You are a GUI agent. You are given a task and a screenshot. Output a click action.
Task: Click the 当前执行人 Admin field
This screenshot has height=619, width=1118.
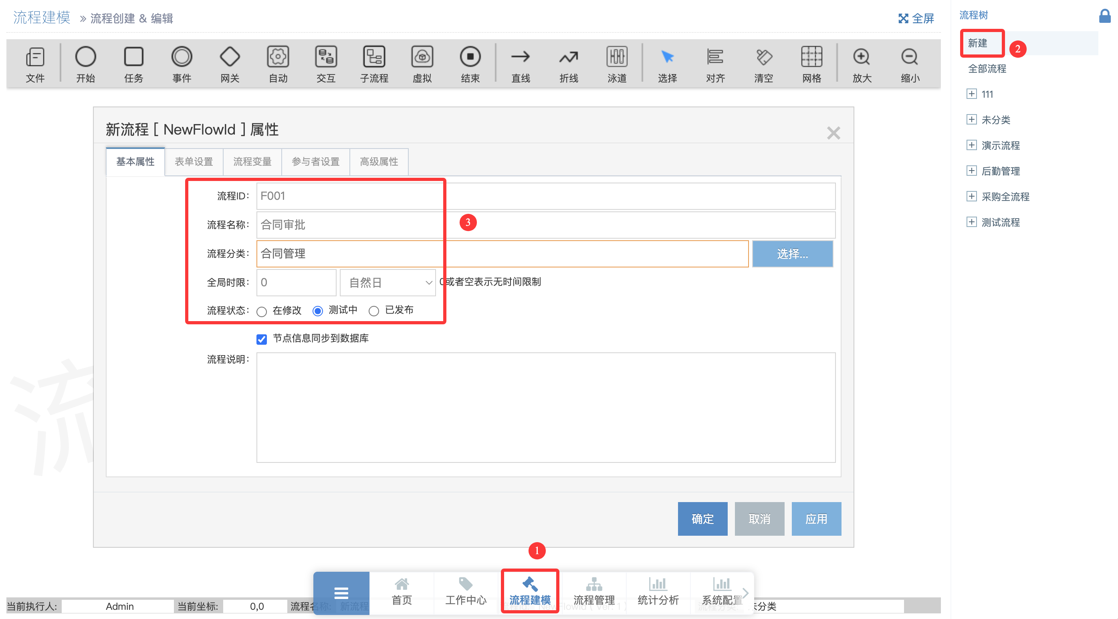[118, 606]
